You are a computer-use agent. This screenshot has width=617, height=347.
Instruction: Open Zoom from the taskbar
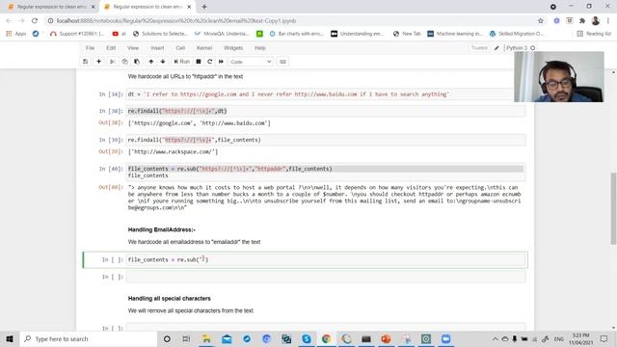click(x=445, y=338)
